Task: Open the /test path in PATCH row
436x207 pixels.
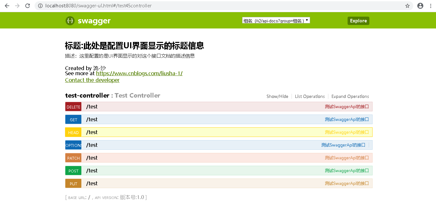Action: [x=92, y=158]
